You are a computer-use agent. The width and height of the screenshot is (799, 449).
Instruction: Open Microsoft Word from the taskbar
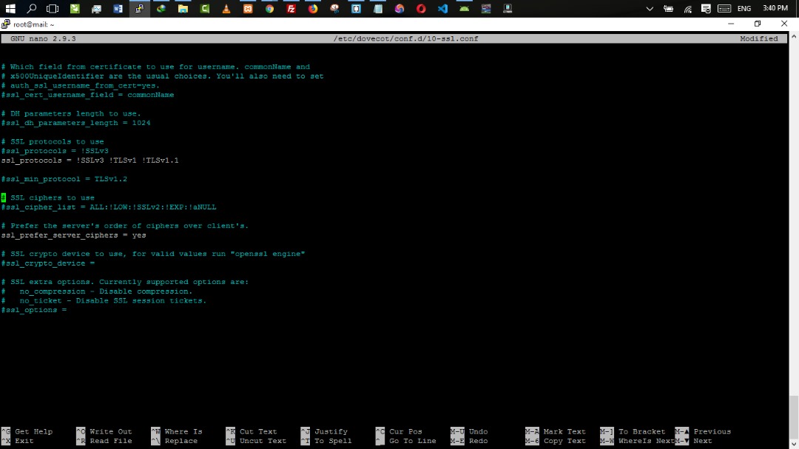tap(118, 9)
